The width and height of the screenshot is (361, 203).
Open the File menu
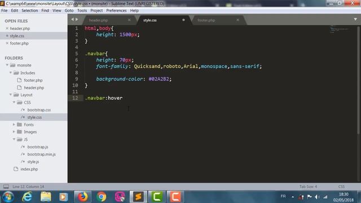4,11
